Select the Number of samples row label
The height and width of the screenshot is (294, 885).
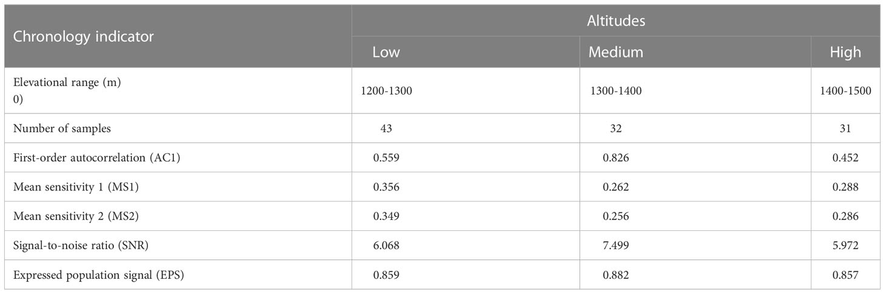click(62, 128)
